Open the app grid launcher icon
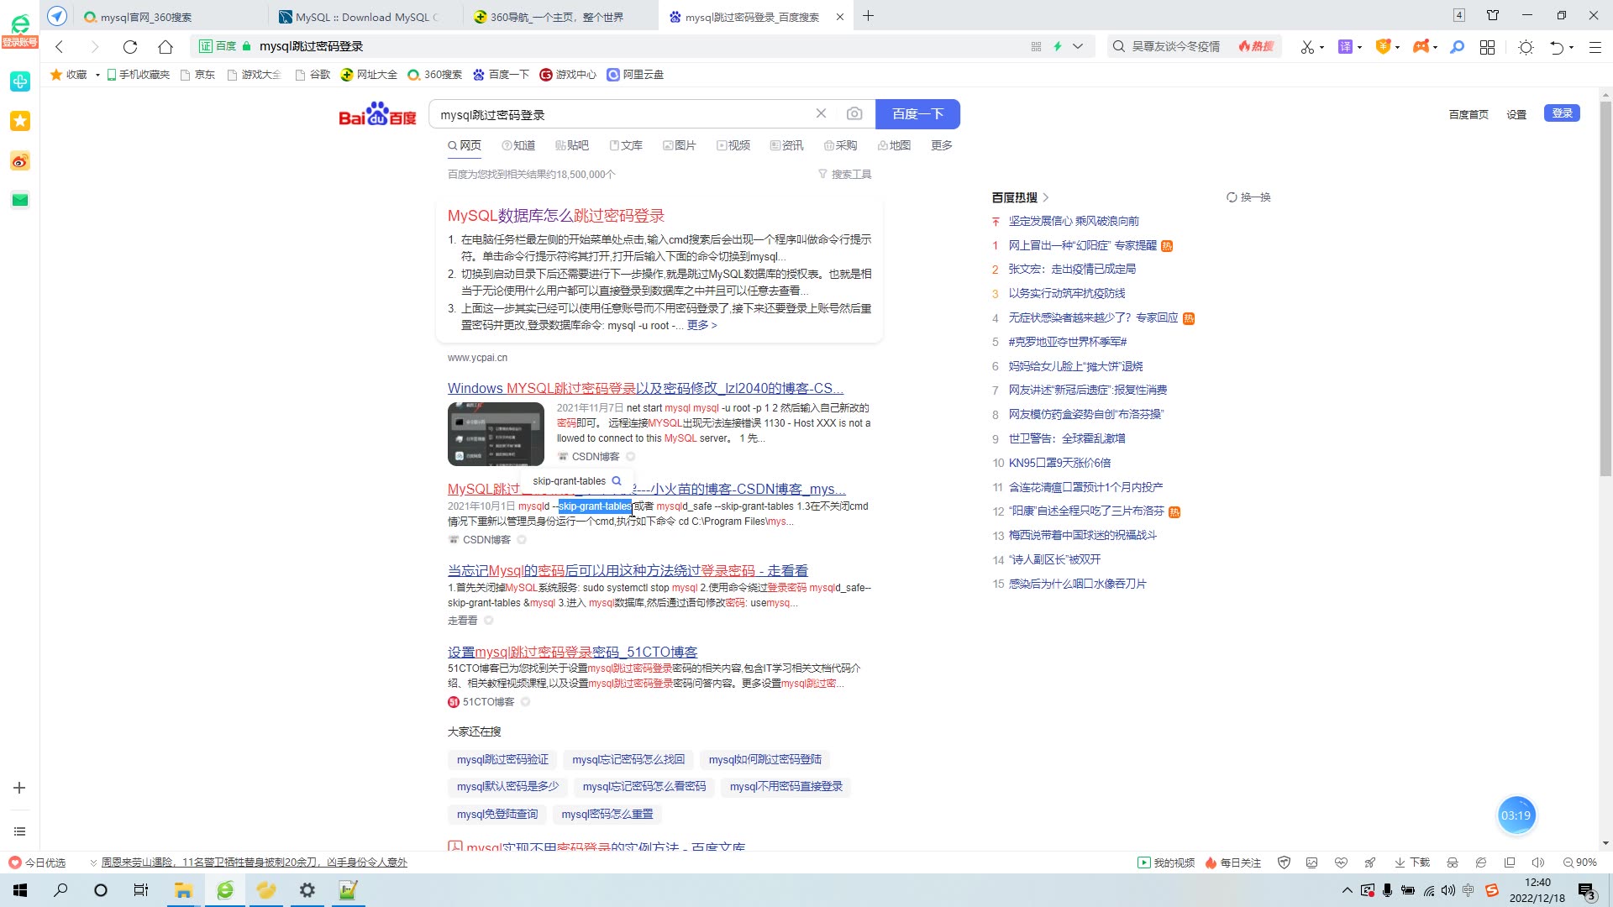 1487,46
